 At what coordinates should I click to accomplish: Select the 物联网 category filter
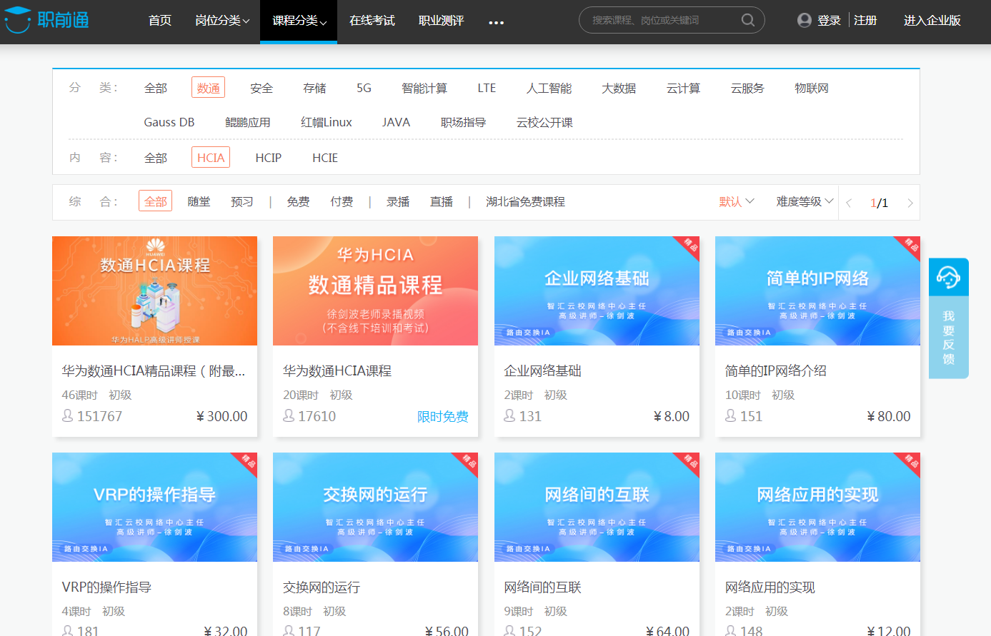[x=812, y=88]
